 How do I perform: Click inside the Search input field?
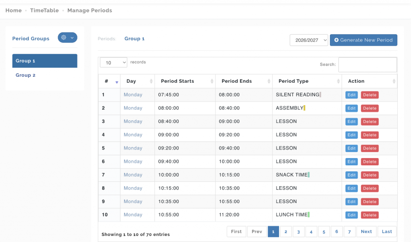pyautogui.click(x=367, y=65)
